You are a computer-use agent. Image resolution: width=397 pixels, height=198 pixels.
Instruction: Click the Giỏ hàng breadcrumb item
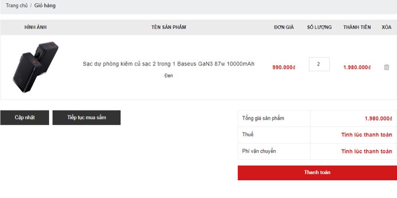point(45,6)
